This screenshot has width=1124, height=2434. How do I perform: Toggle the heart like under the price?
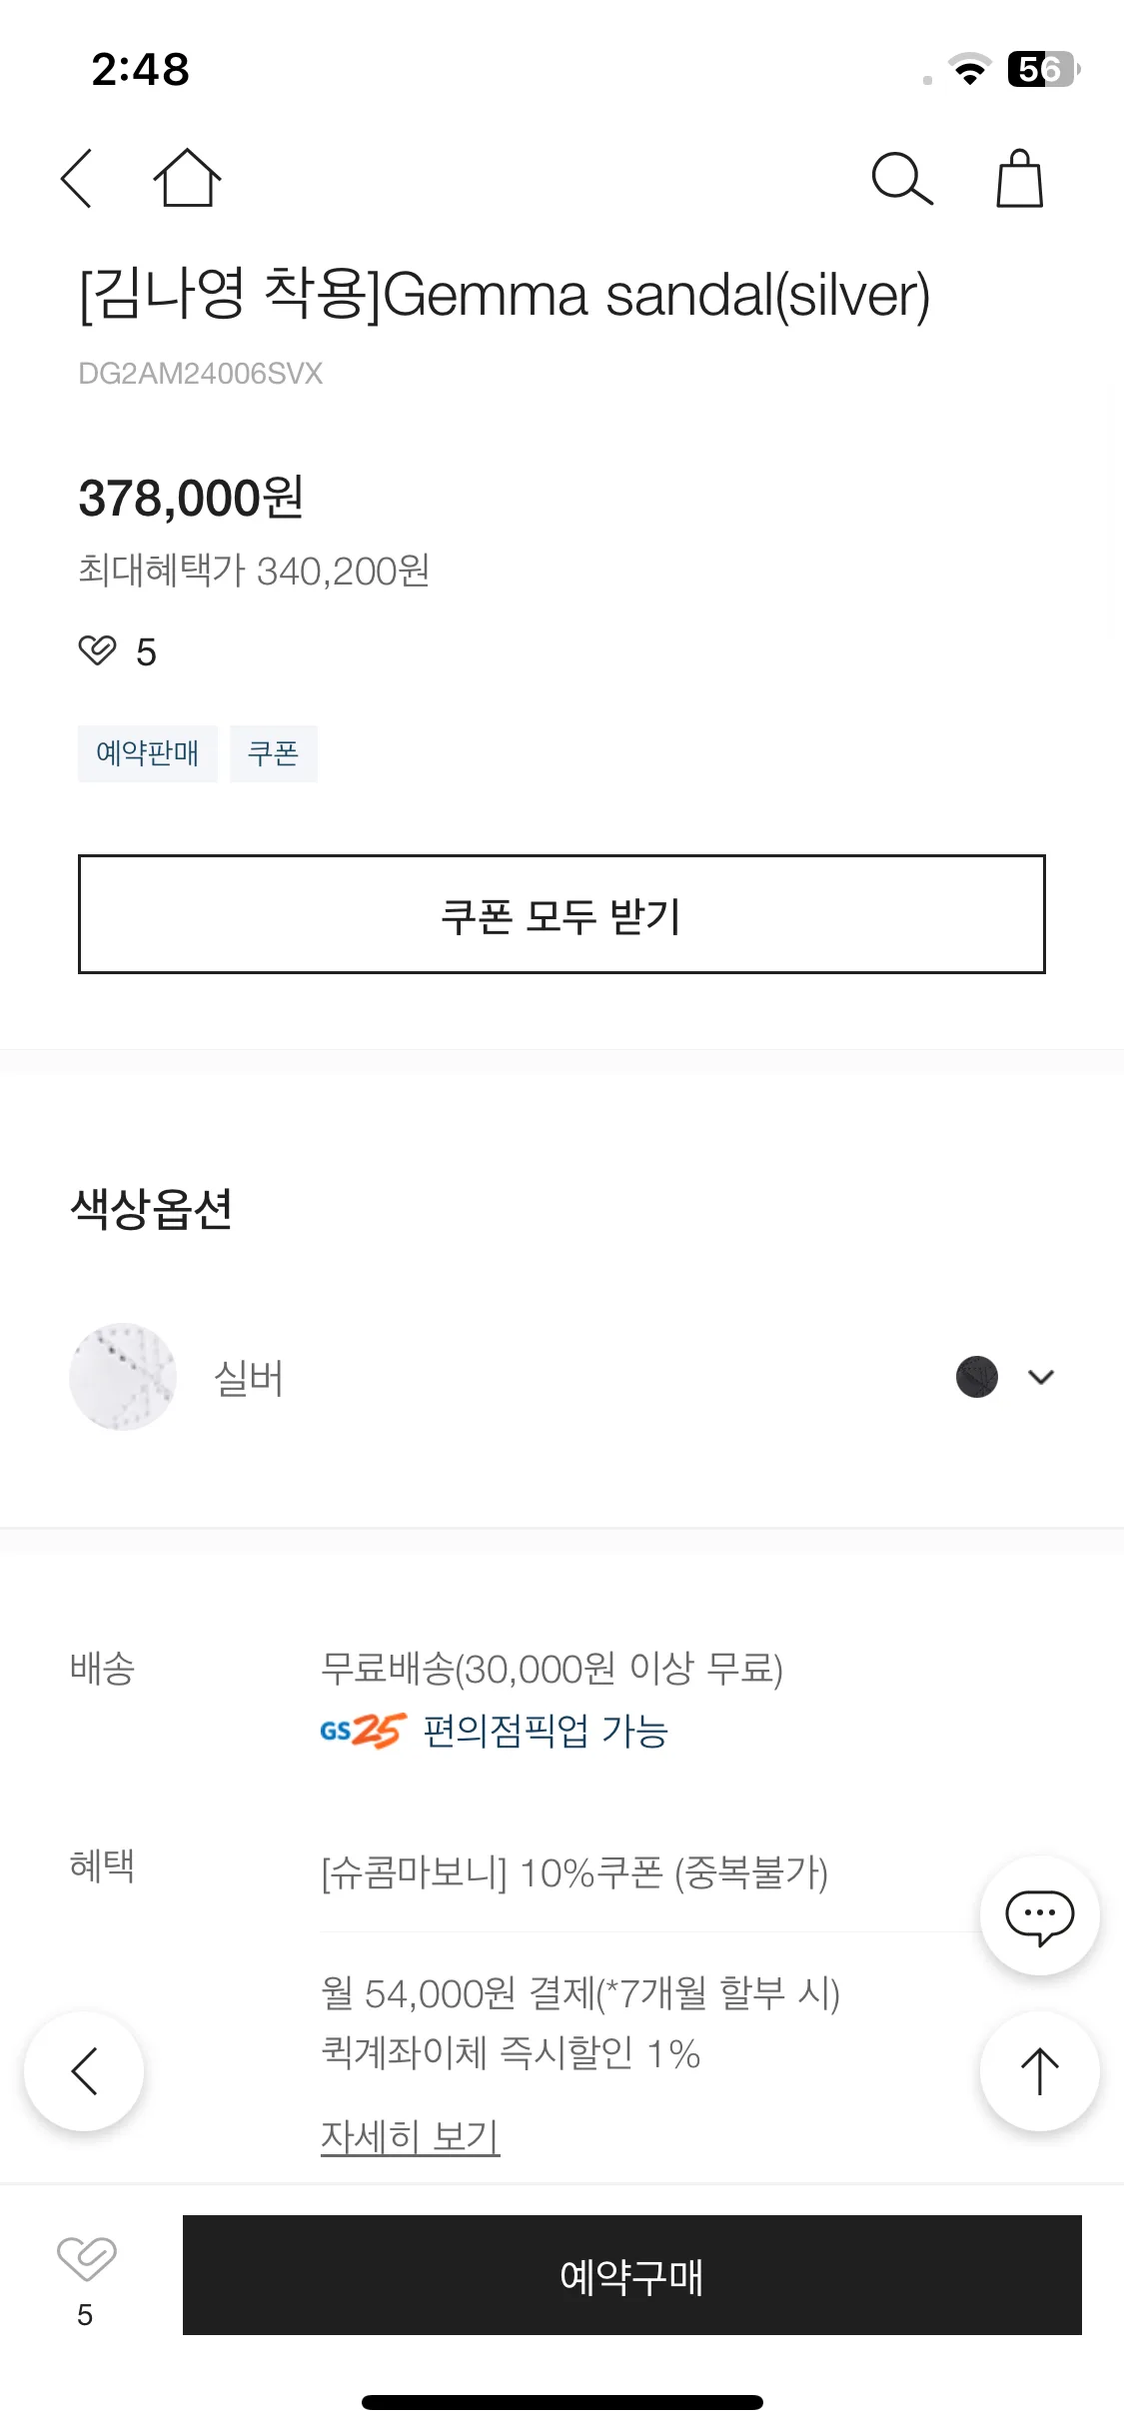pos(98,650)
